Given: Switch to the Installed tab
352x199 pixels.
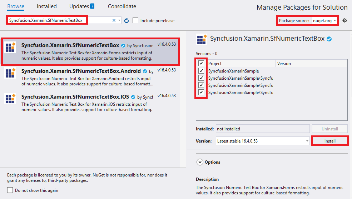Looking at the screenshot, I should point(46,6).
